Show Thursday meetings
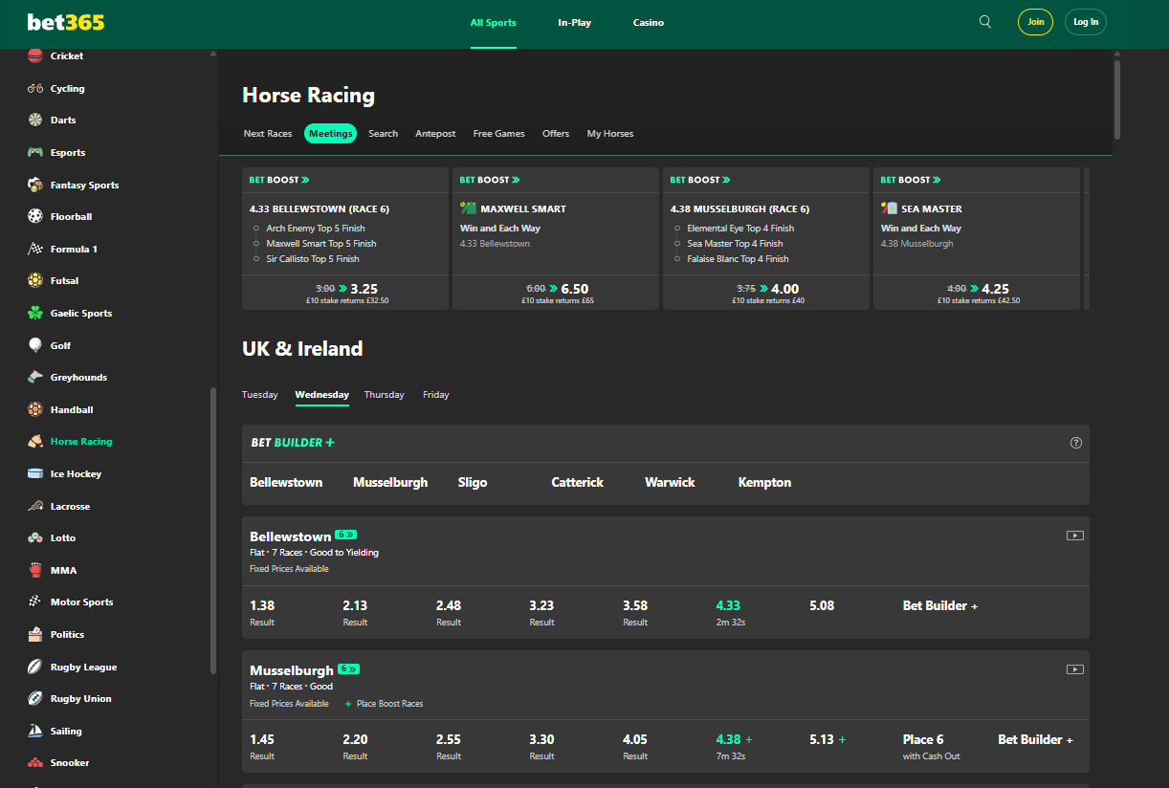The image size is (1169, 788). (x=385, y=395)
